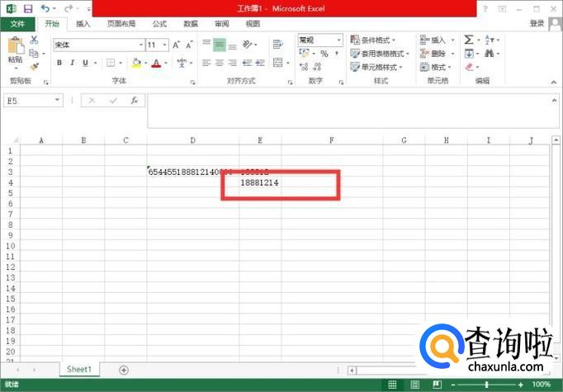This screenshot has height=392, width=563.
Task: Click the 登录 sign-in link
Action: [x=537, y=23]
